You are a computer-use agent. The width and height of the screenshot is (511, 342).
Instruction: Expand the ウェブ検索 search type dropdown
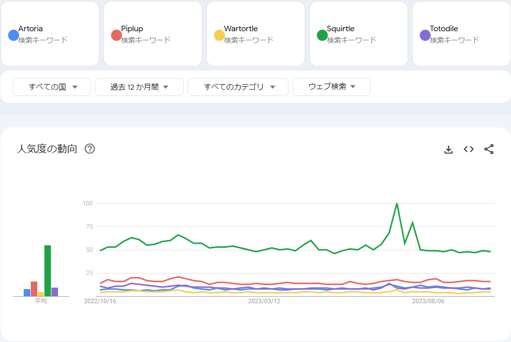pos(331,87)
